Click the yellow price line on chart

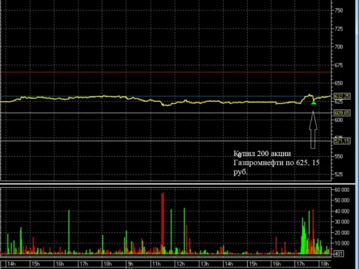click(166, 100)
